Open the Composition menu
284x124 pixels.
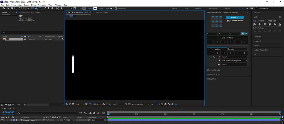point(17,5)
